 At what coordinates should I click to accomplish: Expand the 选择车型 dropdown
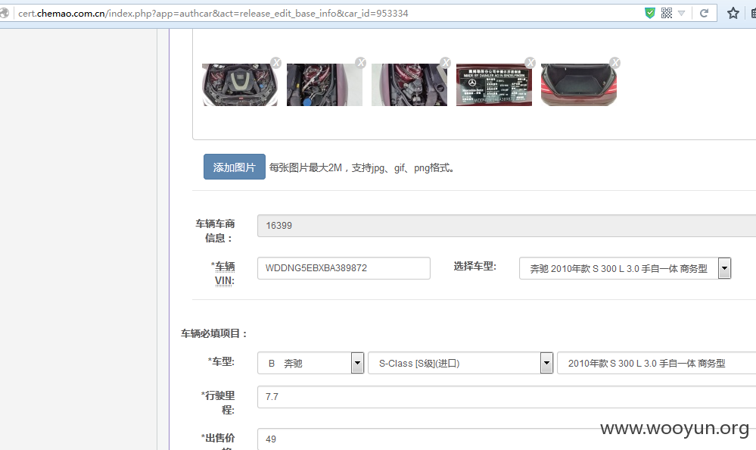pos(625,268)
